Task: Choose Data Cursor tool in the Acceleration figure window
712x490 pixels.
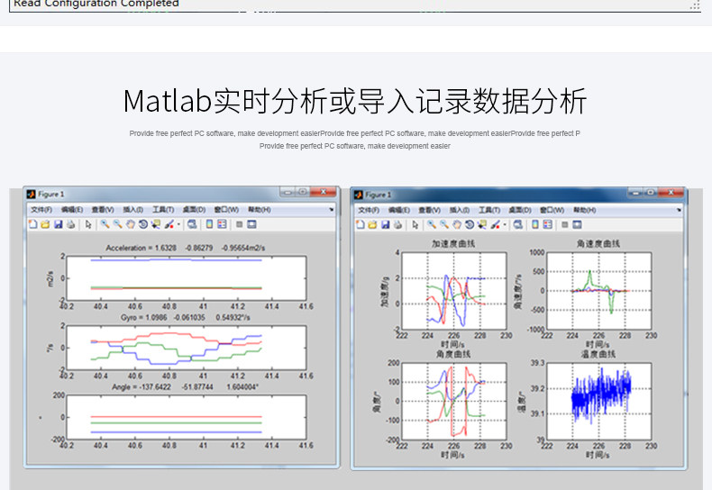Action: tap(156, 224)
